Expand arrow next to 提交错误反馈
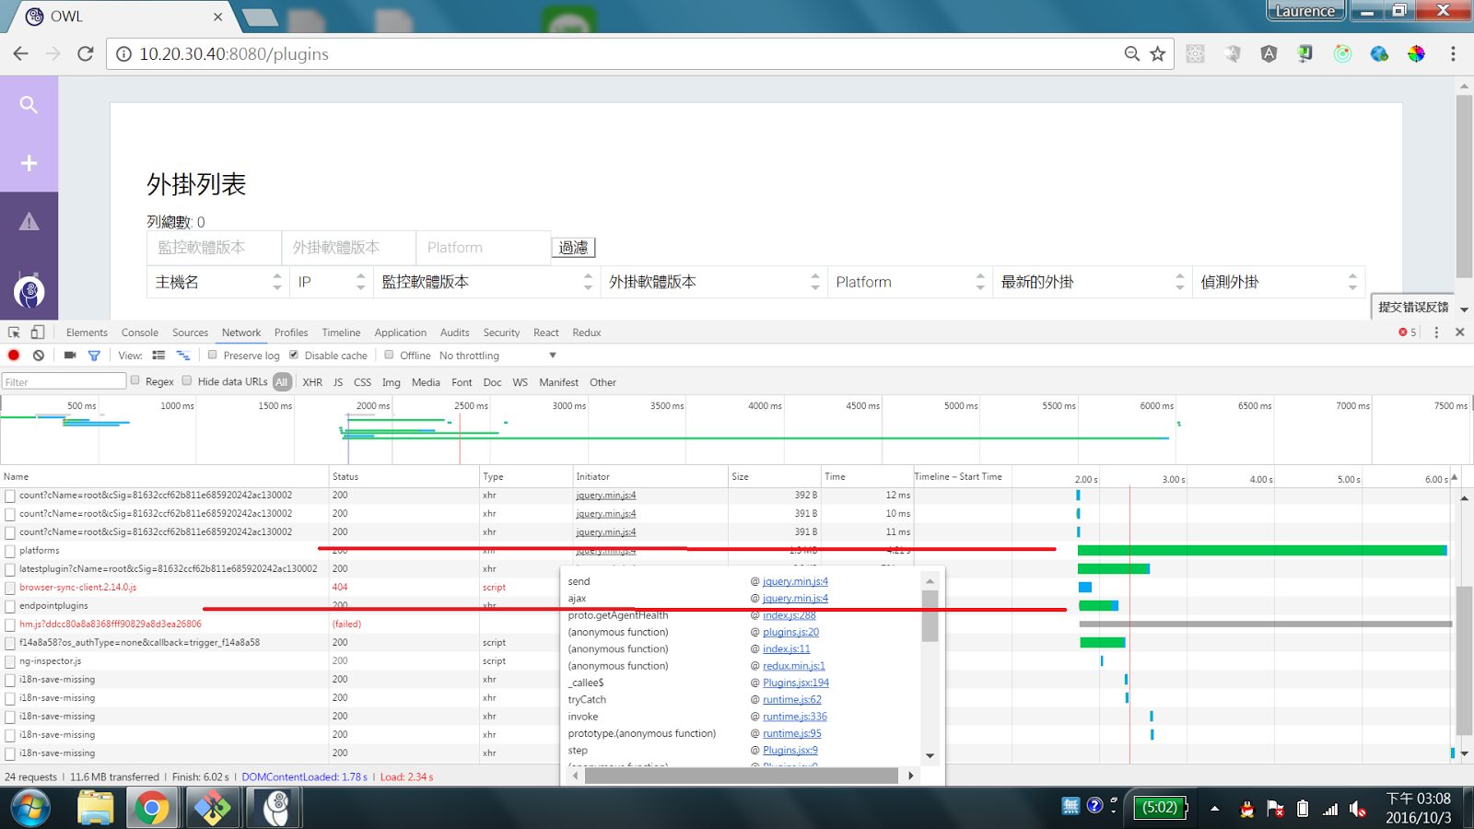The height and width of the screenshot is (829, 1474). 1464,309
